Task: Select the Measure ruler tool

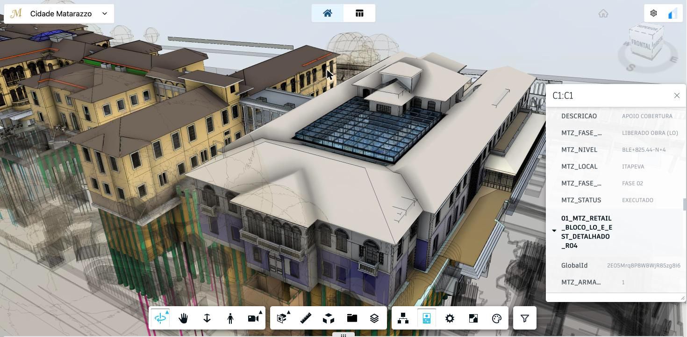Action: tap(306, 318)
